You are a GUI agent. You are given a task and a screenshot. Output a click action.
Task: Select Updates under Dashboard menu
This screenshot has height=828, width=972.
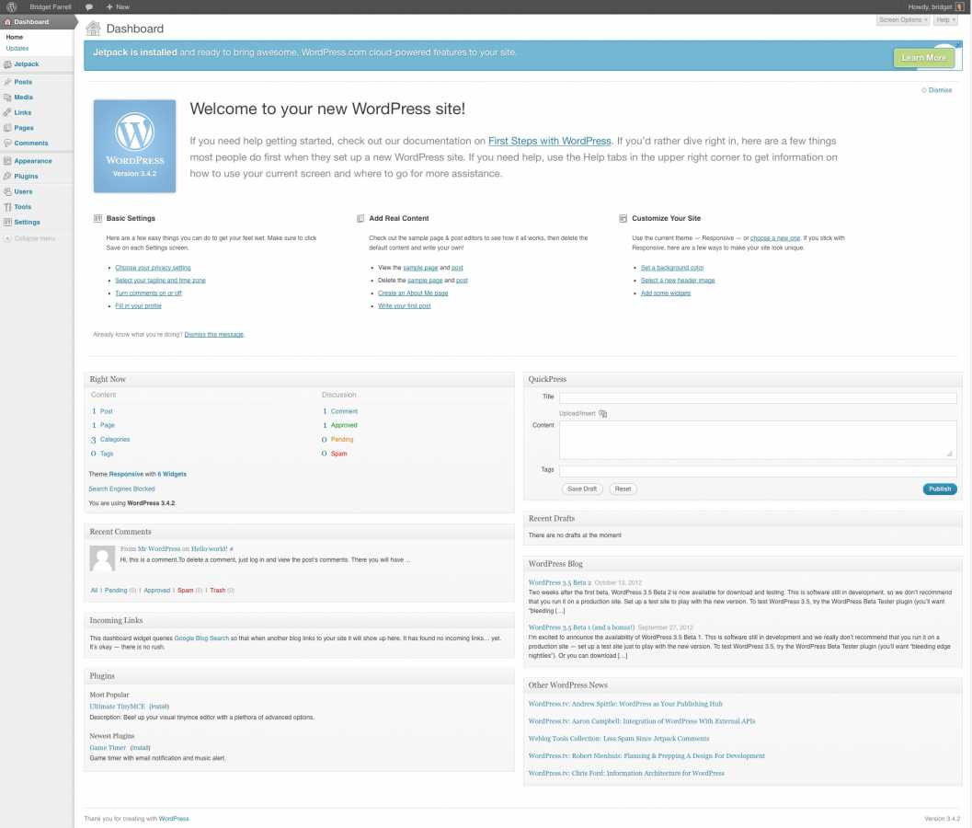click(x=17, y=49)
